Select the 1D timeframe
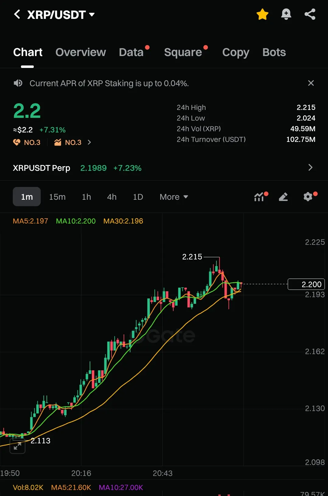The width and height of the screenshot is (328, 496). click(138, 197)
